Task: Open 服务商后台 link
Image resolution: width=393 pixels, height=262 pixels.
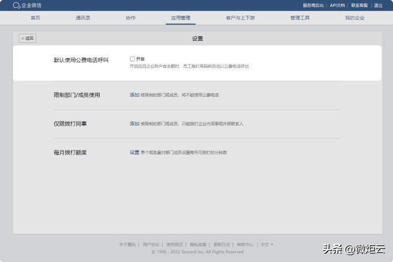Action: click(313, 5)
